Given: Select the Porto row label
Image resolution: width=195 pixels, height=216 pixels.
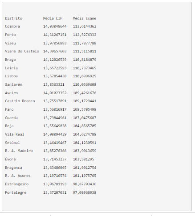Looking at the screenshot, I should 10,35.
